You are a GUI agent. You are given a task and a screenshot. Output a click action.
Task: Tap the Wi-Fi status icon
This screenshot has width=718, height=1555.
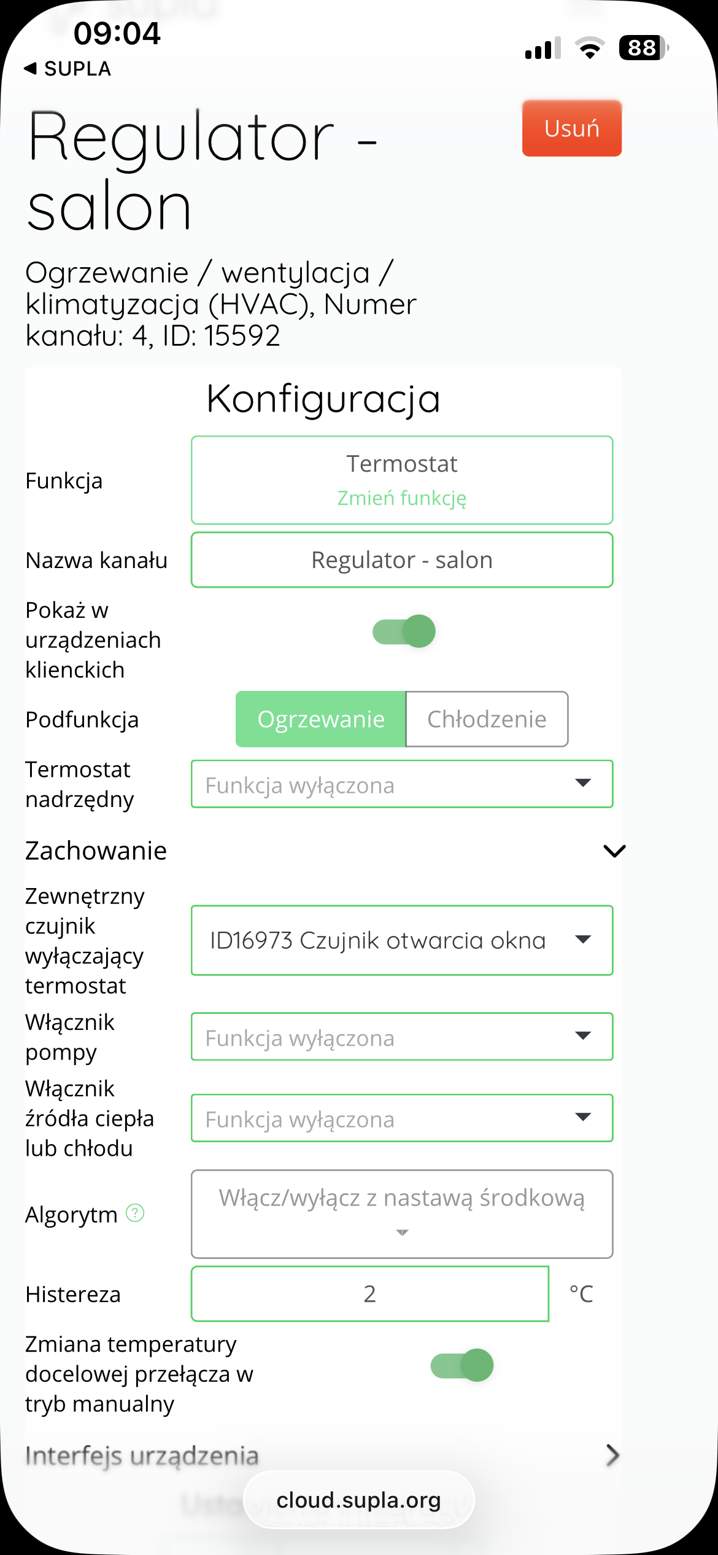(x=590, y=48)
